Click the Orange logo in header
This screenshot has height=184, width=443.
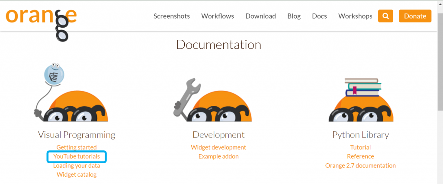click(x=41, y=25)
